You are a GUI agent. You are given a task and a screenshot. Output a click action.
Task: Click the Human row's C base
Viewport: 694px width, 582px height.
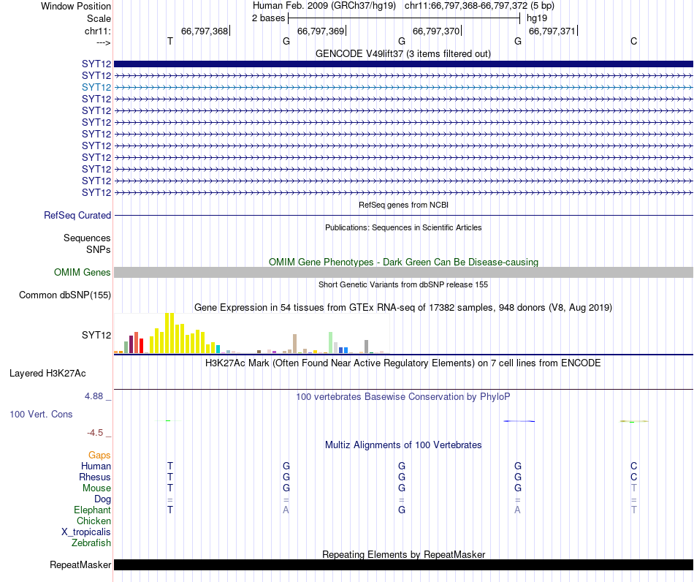click(x=634, y=466)
